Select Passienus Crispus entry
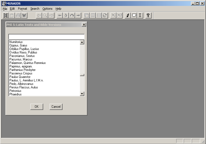 tap(45, 73)
